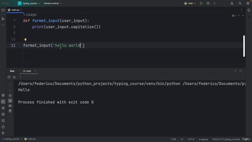Open the Run tool window sidebar icon
Viewport: 252px width, 142px height.
coord(3,102)
